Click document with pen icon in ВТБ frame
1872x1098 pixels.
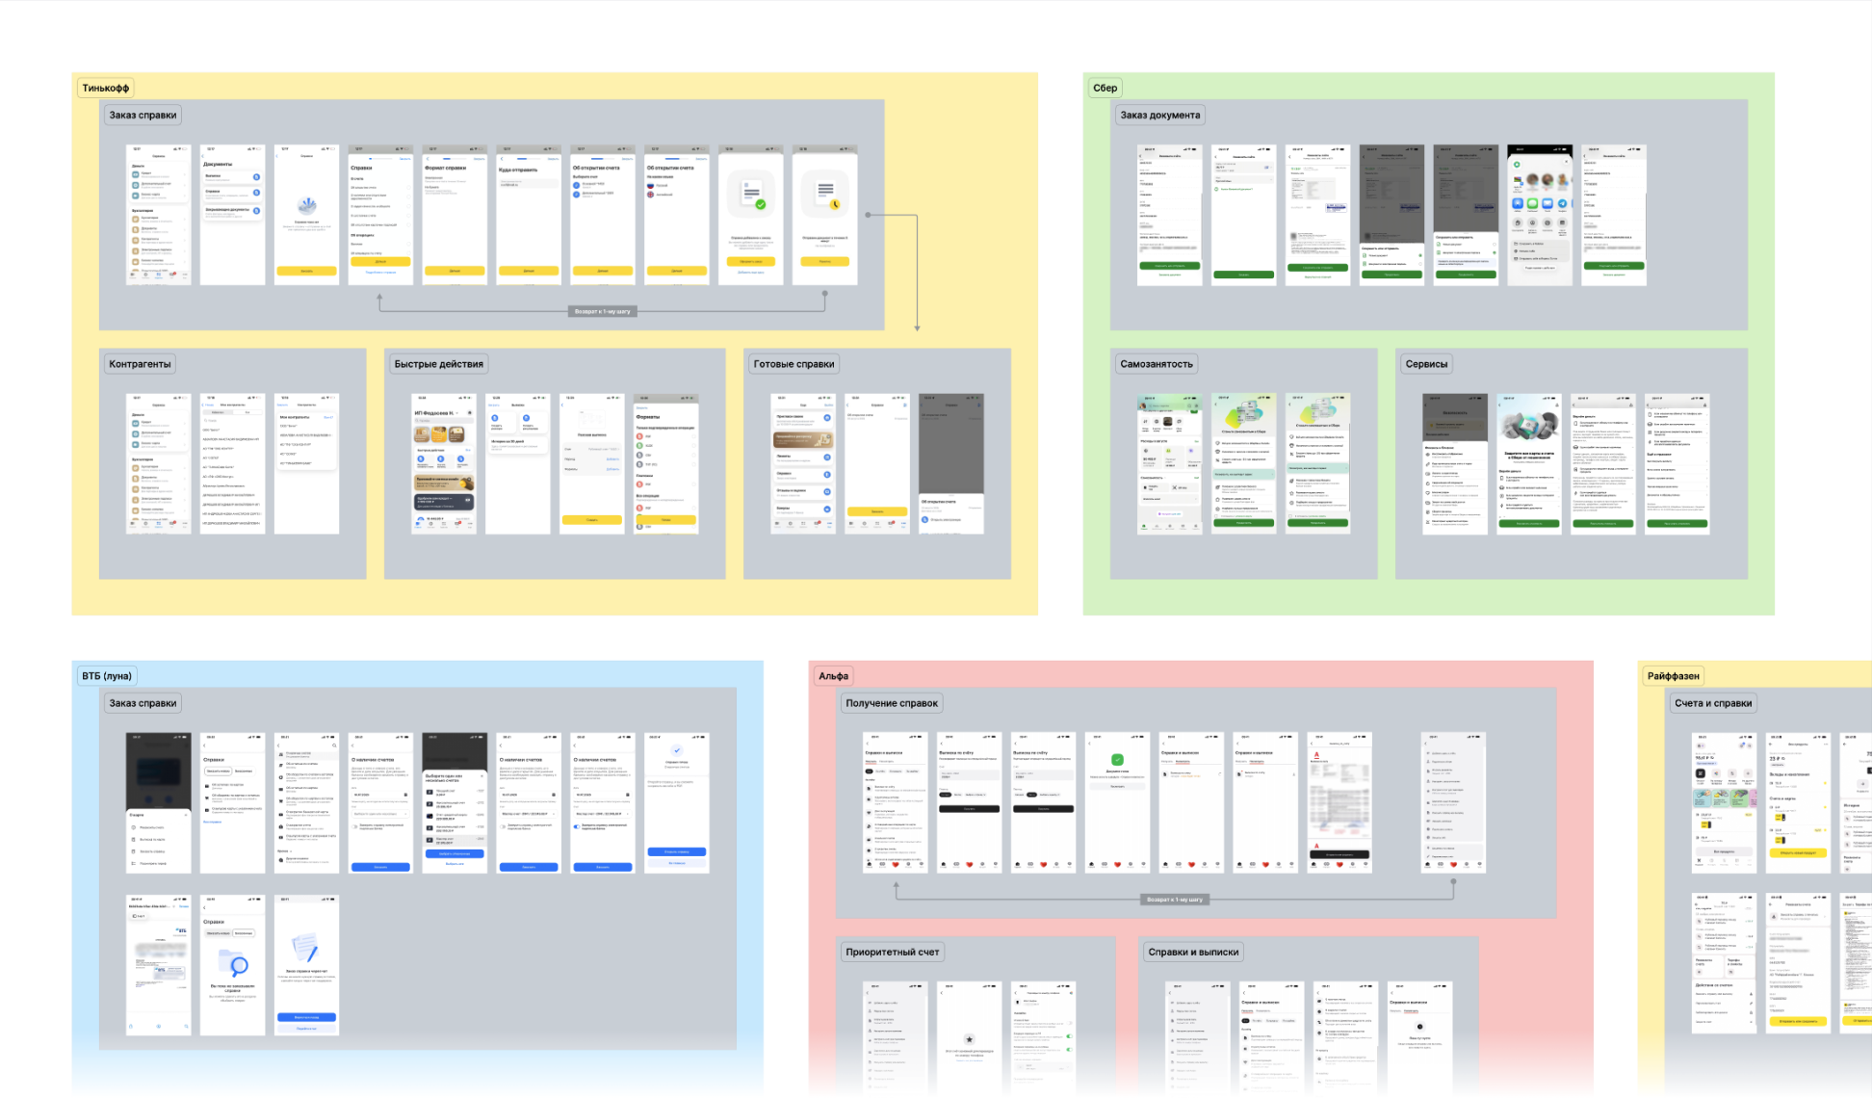tap(306, 948)
